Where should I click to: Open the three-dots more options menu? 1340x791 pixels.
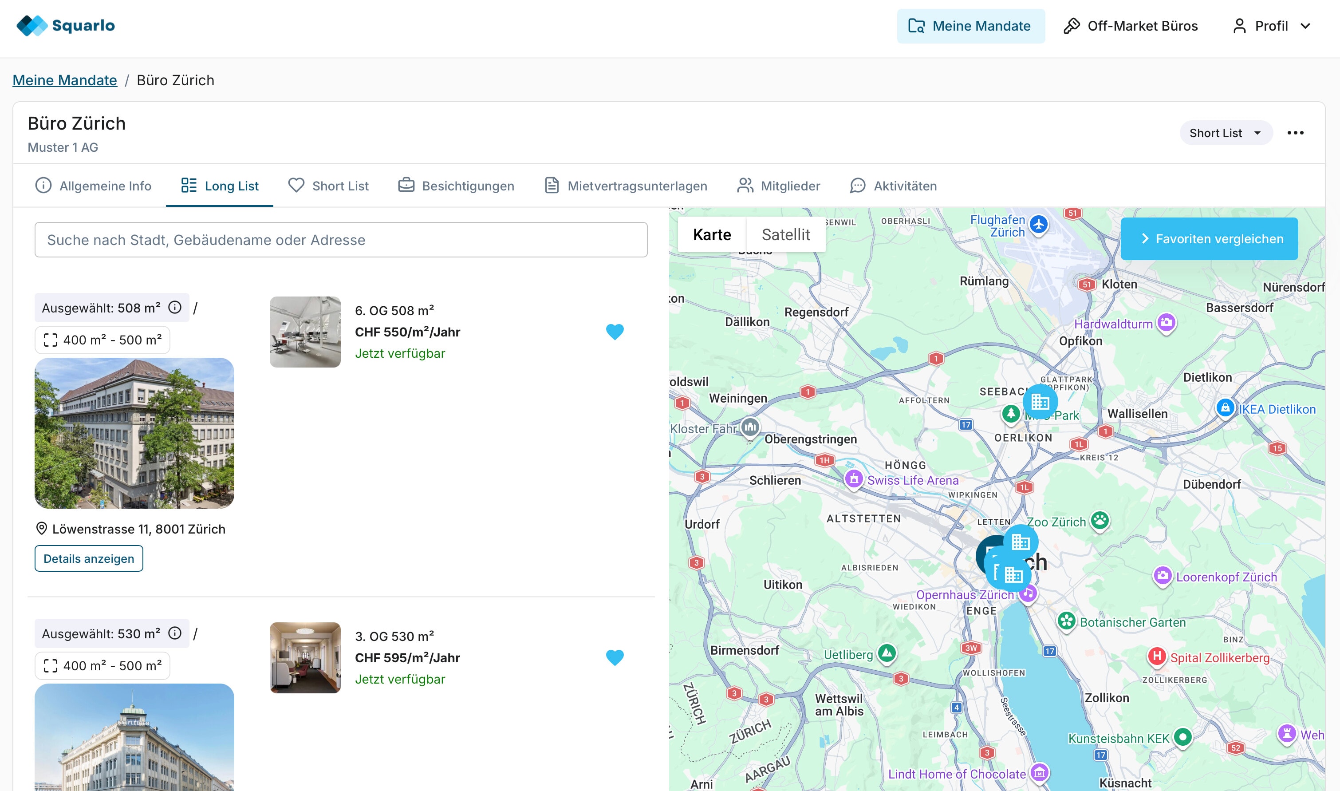point(1295,133)
